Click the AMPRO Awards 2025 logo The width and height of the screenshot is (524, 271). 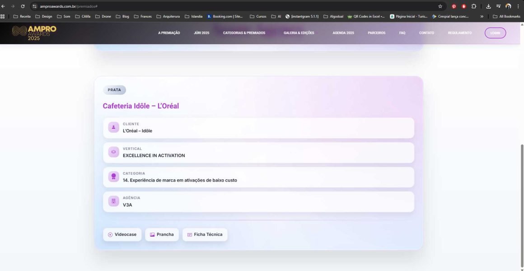[x=34, y=33]
